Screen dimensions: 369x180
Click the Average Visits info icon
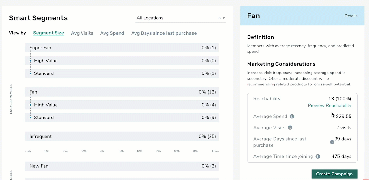(290, 128)
